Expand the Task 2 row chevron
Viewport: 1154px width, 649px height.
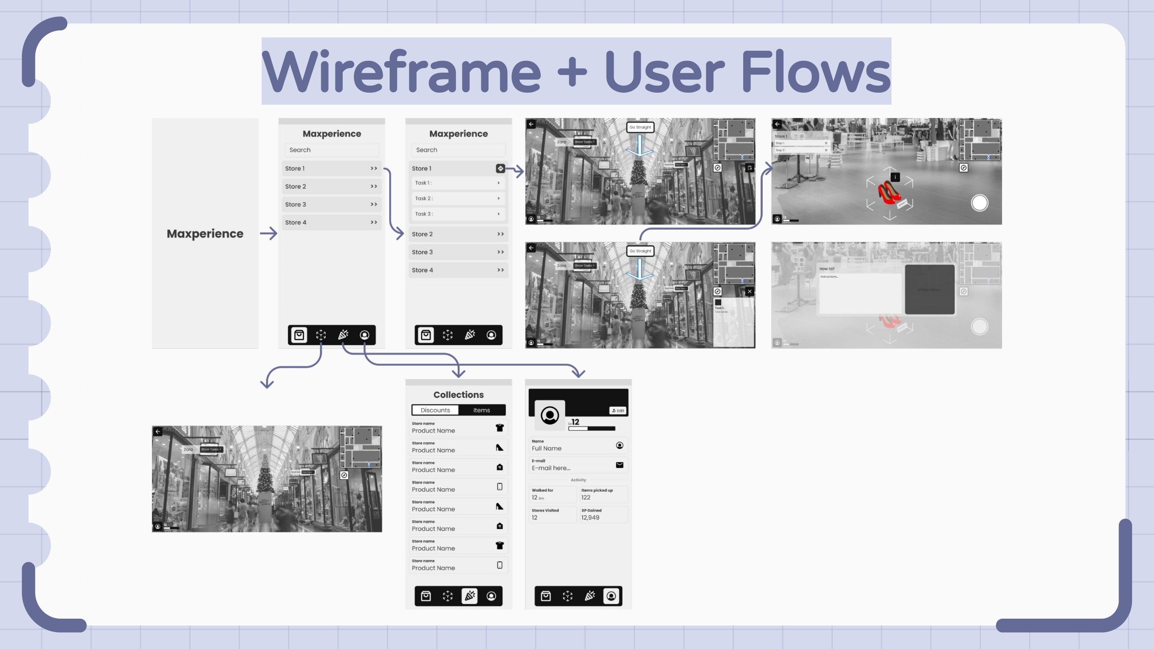tap(498, 198)
